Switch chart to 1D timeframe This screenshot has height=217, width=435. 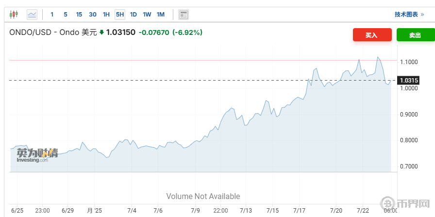133,15
